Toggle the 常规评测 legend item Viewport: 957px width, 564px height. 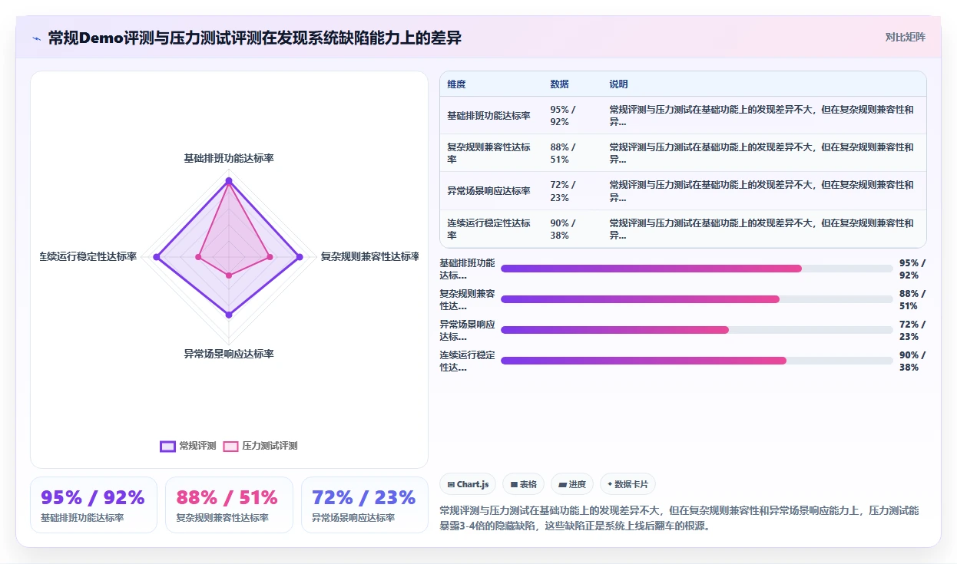[x=187, y=446]
